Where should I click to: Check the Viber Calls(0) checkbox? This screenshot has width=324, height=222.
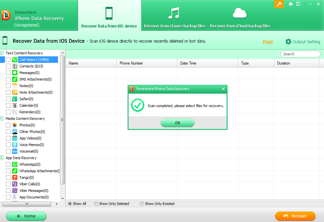(8, 184)
